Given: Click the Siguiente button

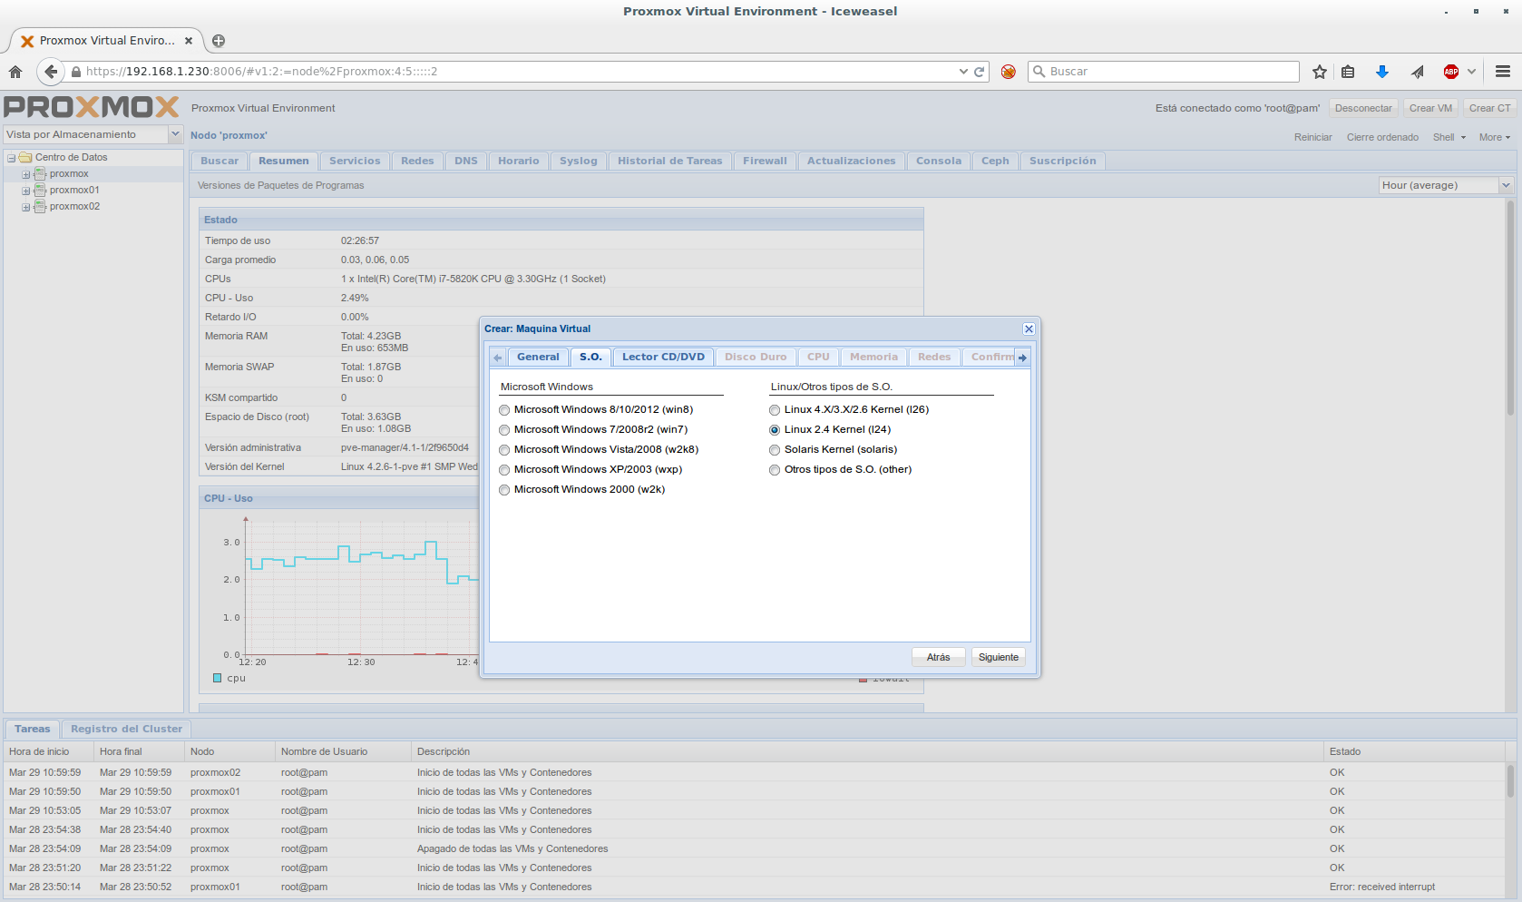Looking at the screenshot, I should (998, 657).
